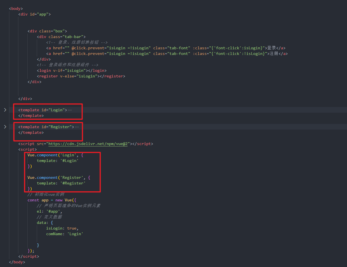Click the template id="Register" opening tag
Image resolution: width=347 pixels, height=267 pixels.
46,127
